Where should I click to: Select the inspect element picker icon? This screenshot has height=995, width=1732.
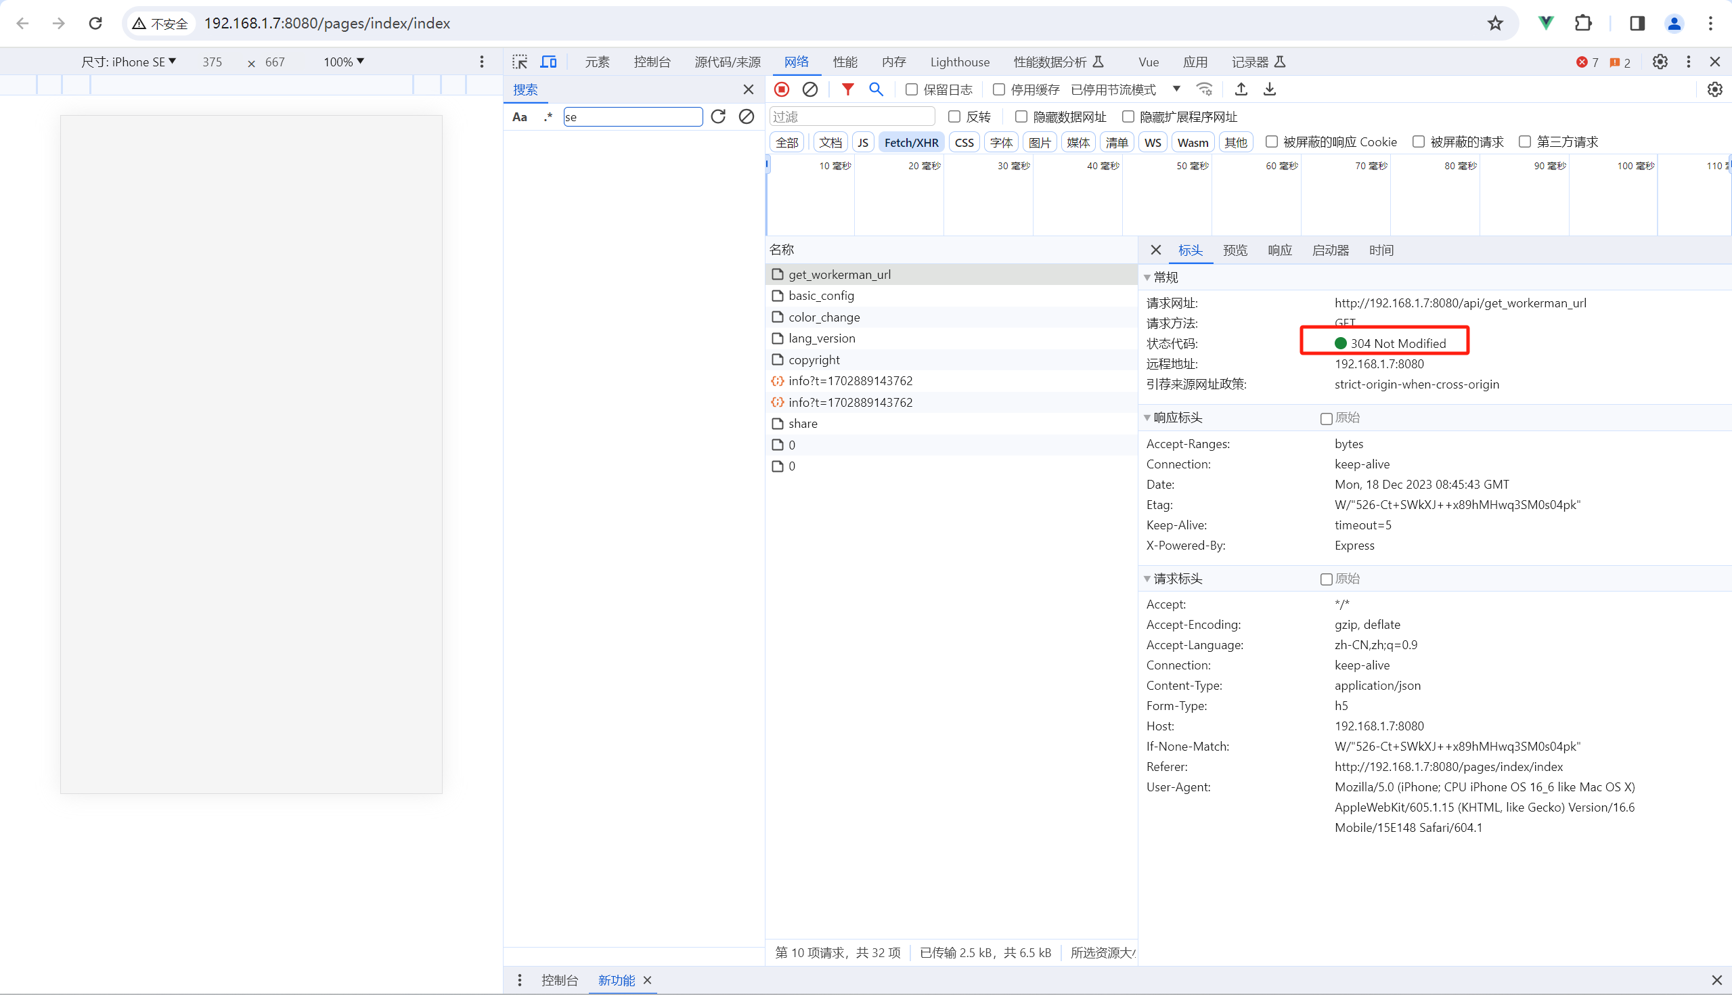(x=520, y=62)
